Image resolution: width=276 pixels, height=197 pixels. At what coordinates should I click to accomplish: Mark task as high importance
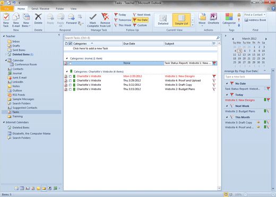pos(239,20)
